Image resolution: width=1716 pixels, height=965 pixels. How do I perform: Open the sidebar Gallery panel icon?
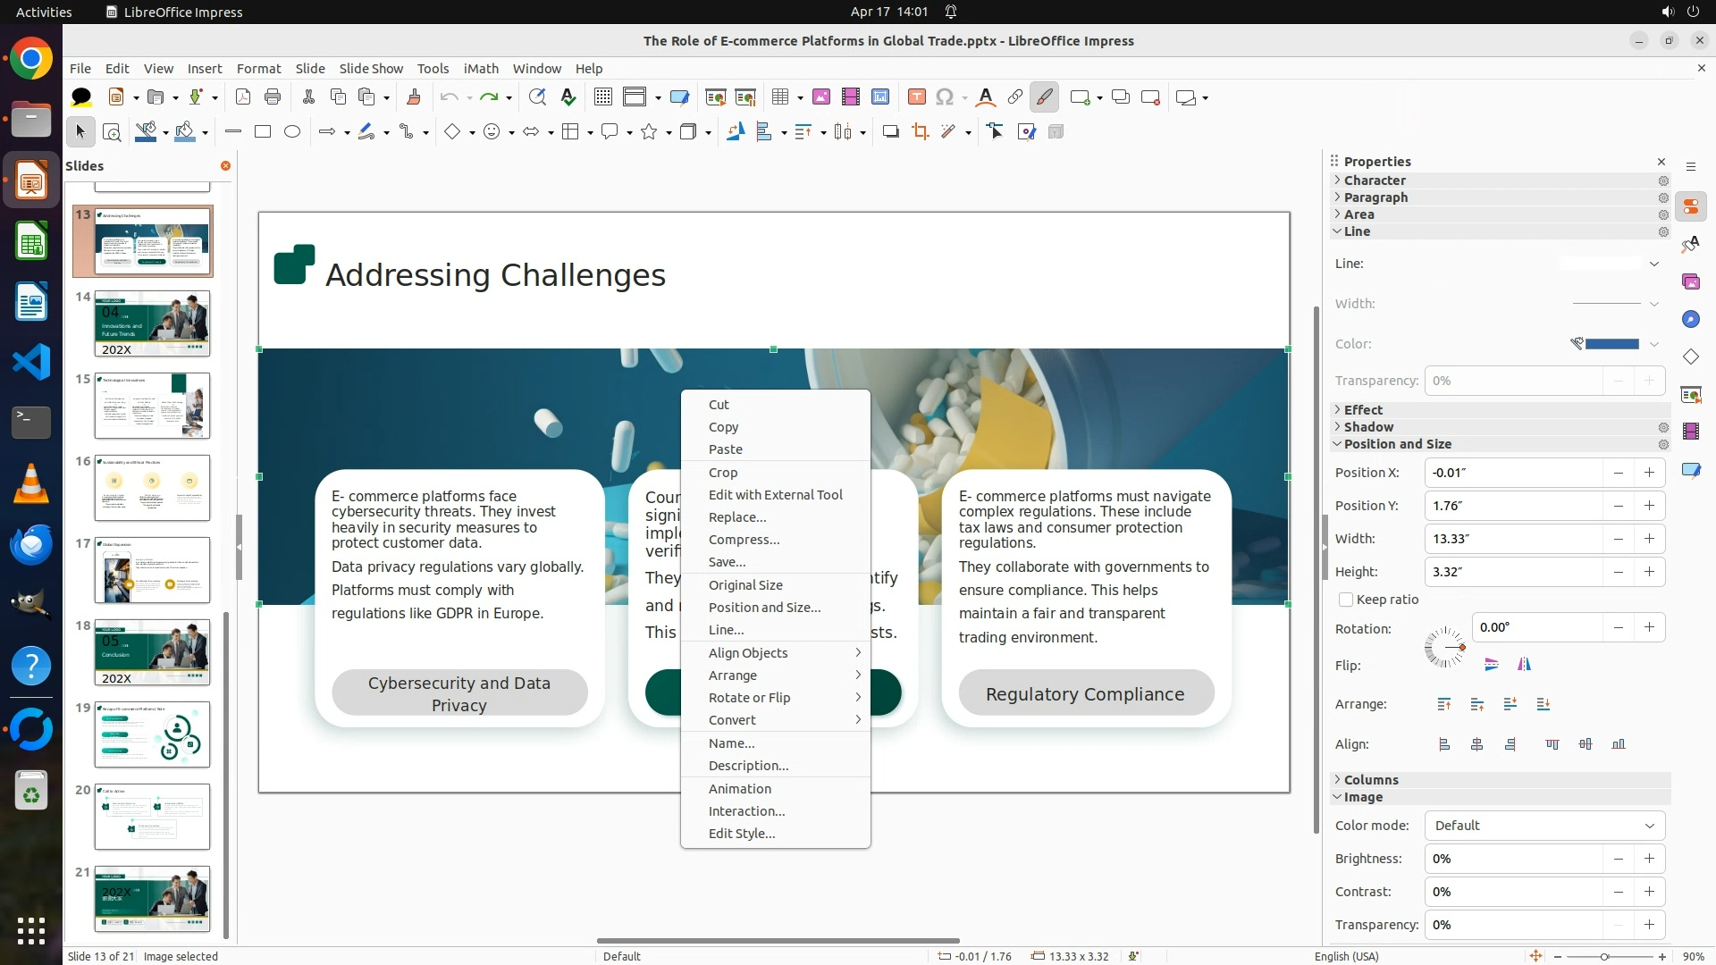(x=1690, y=282)
